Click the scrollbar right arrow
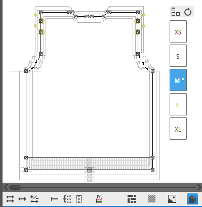Viewport: 202px width, 207px height. pos(199,187)
